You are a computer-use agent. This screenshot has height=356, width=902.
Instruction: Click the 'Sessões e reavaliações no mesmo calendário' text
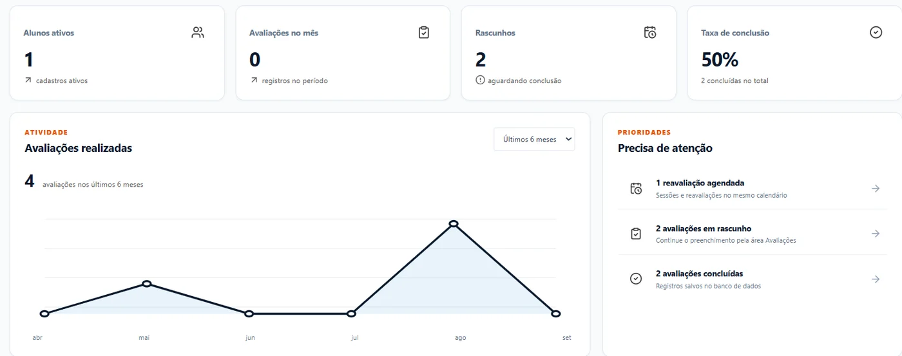(721, 195)
